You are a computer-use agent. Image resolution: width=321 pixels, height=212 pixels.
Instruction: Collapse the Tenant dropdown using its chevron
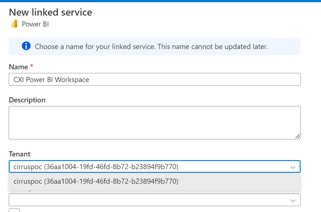pyautogui.click(x=293, y=167)
